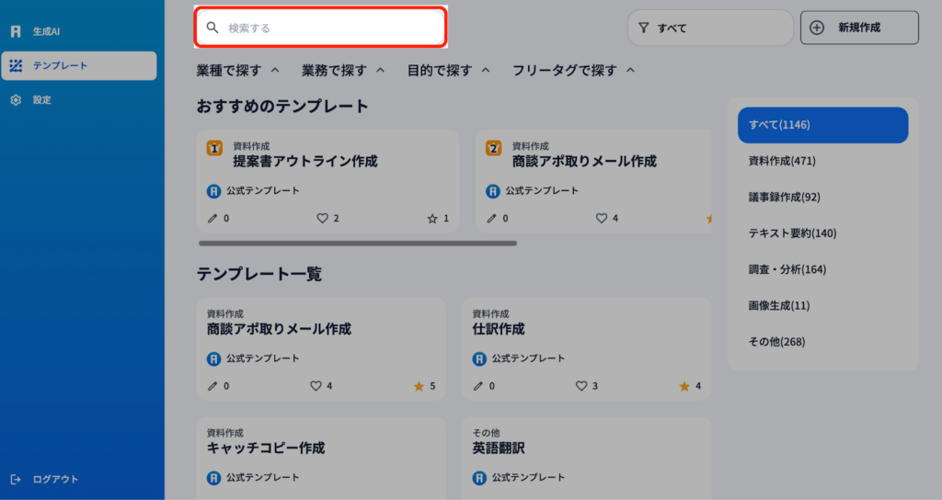Click the 生成AI sidebar icon
Image resolution: width=942 pixels, height=500 pixels.
point(16,31)
